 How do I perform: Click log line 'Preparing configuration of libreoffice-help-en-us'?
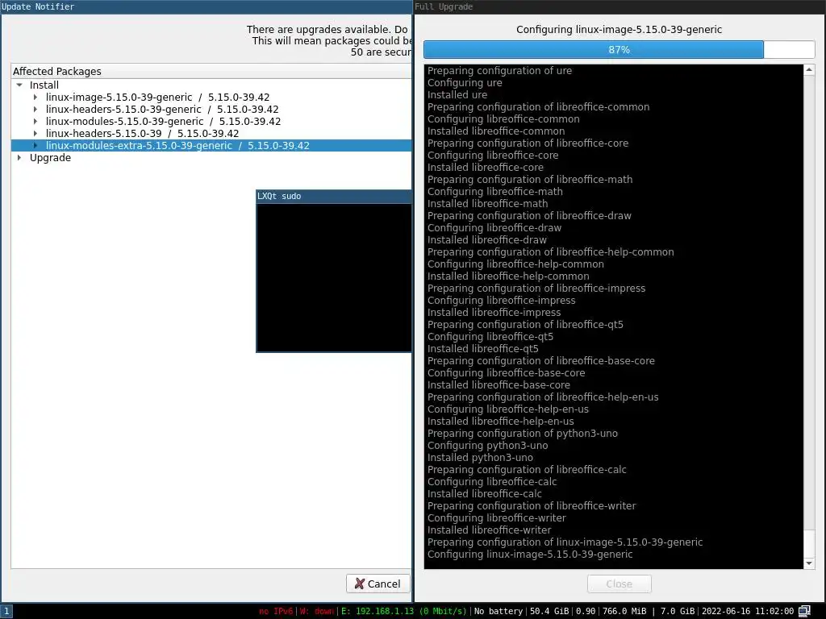[543, 397]
